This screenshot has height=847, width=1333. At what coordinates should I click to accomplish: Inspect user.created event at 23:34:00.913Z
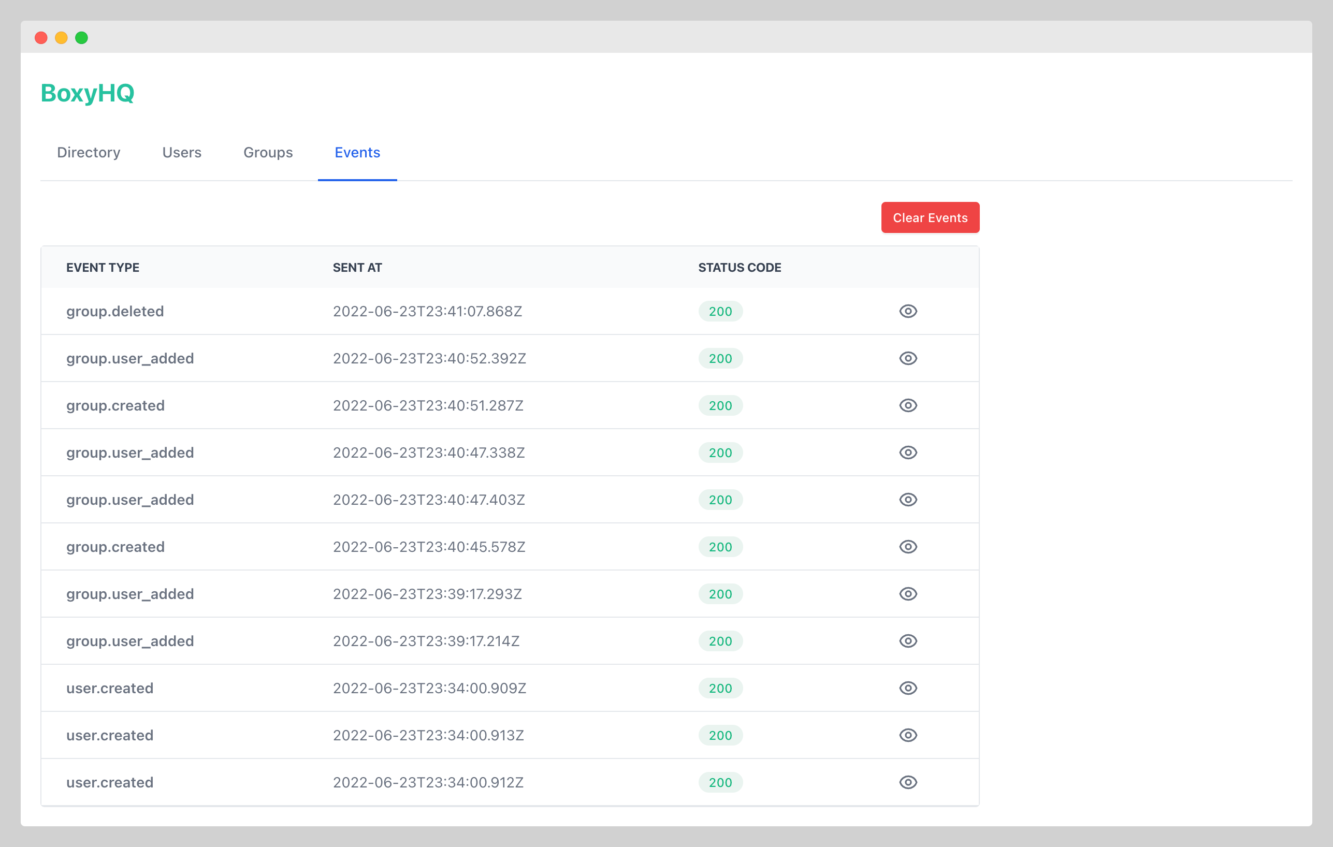[x=908, y=735]
